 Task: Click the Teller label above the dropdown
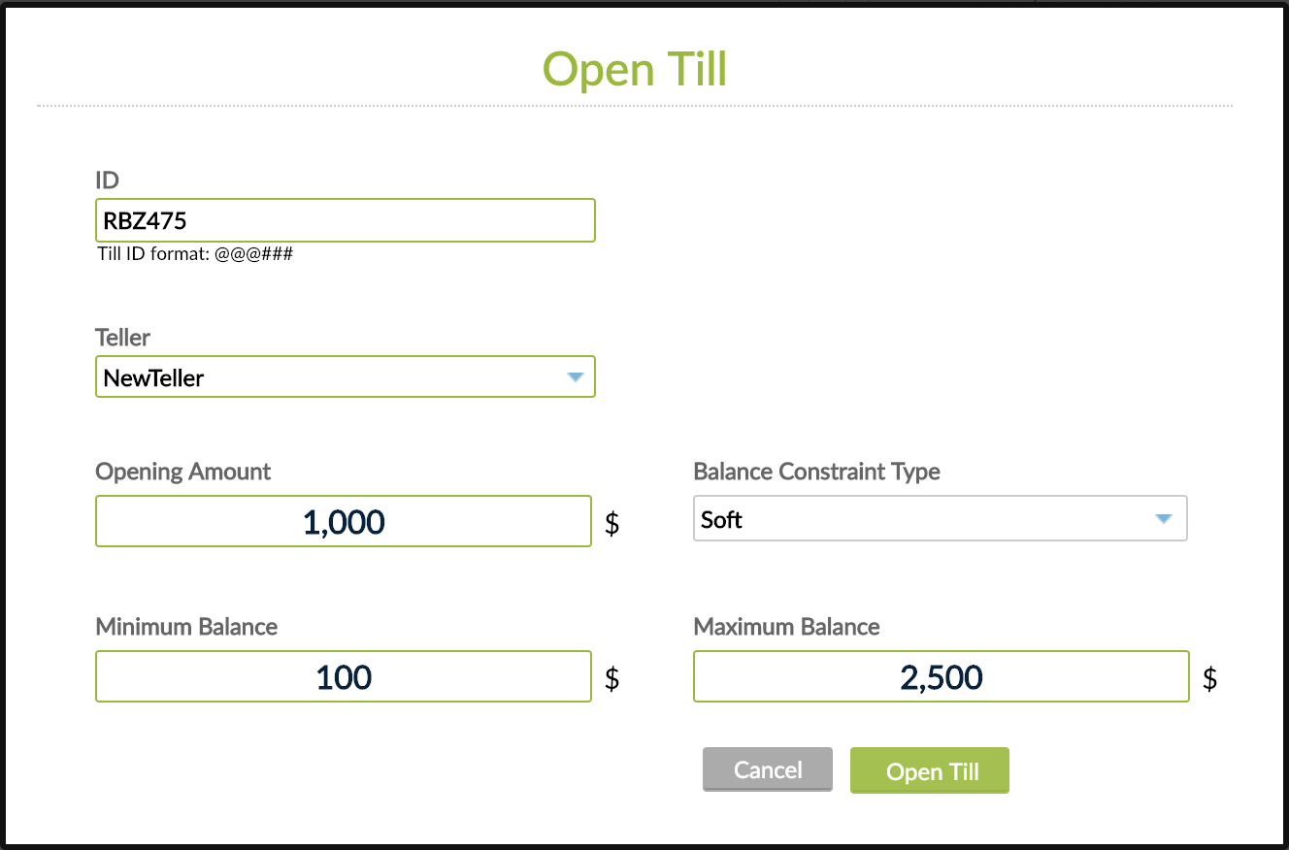pos(122,338)
